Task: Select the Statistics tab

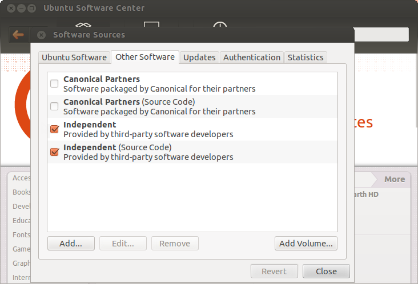Action: coord(306,57)
